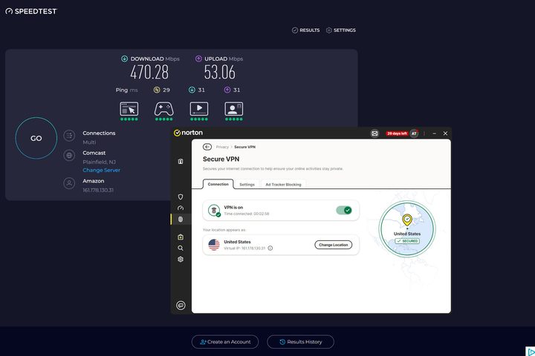Viewport: 535px width, 356px height.
Task: Click the ad choices icon at corner
Action: pos(531,352)
